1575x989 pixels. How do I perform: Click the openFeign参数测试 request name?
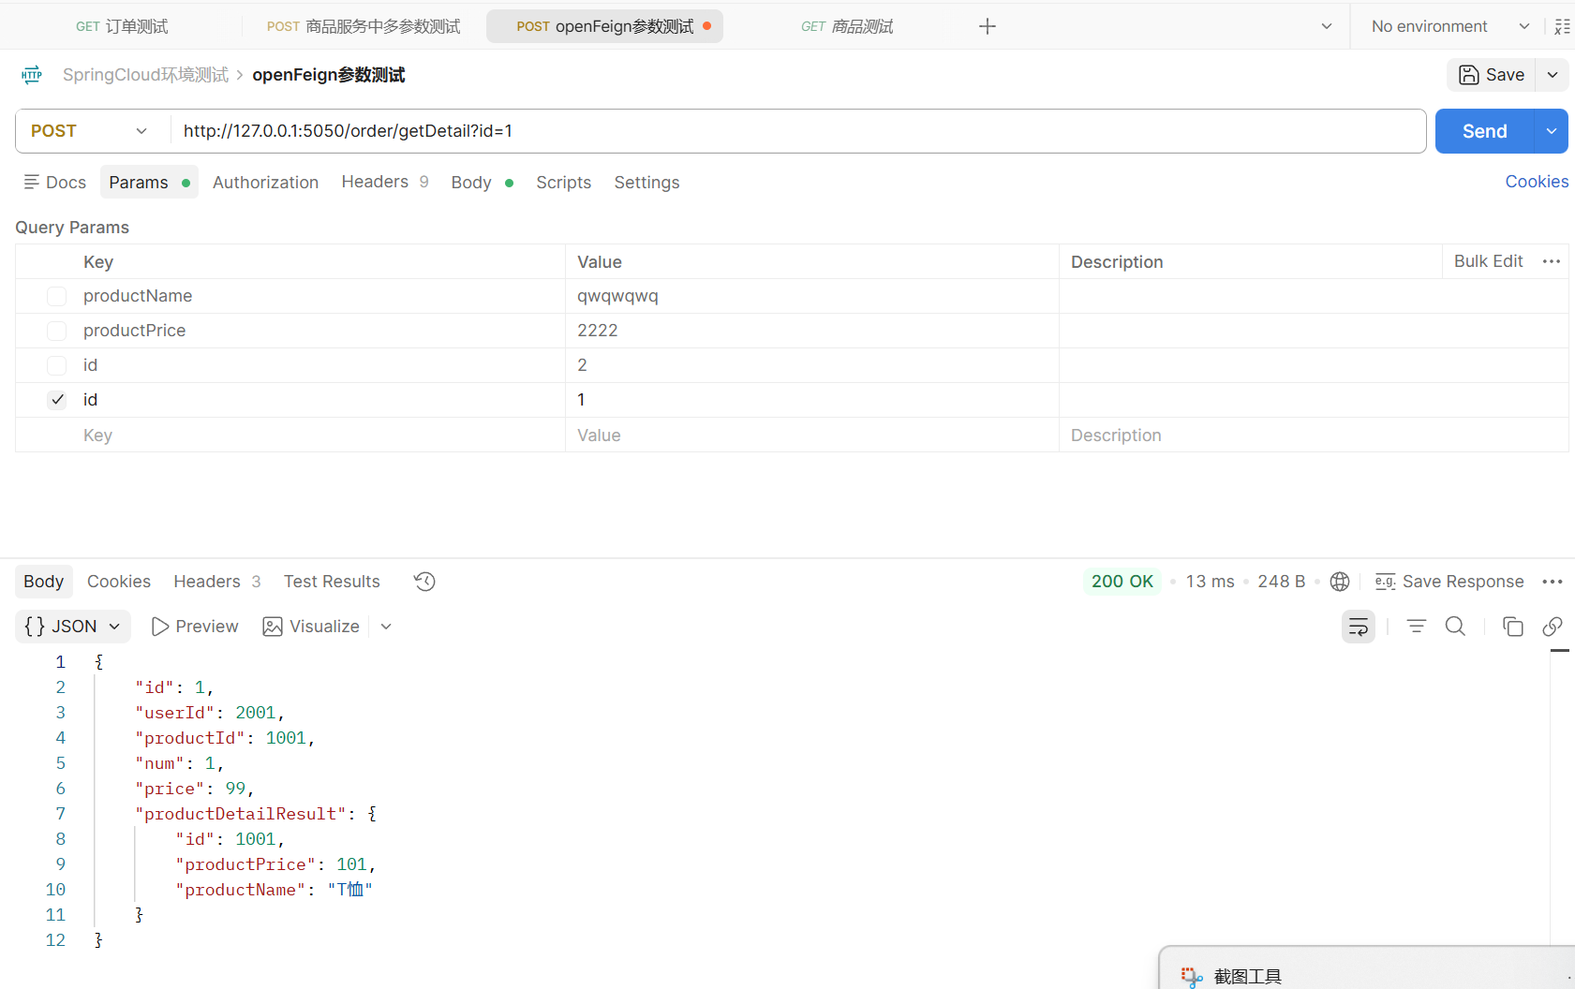click(328, 75)
